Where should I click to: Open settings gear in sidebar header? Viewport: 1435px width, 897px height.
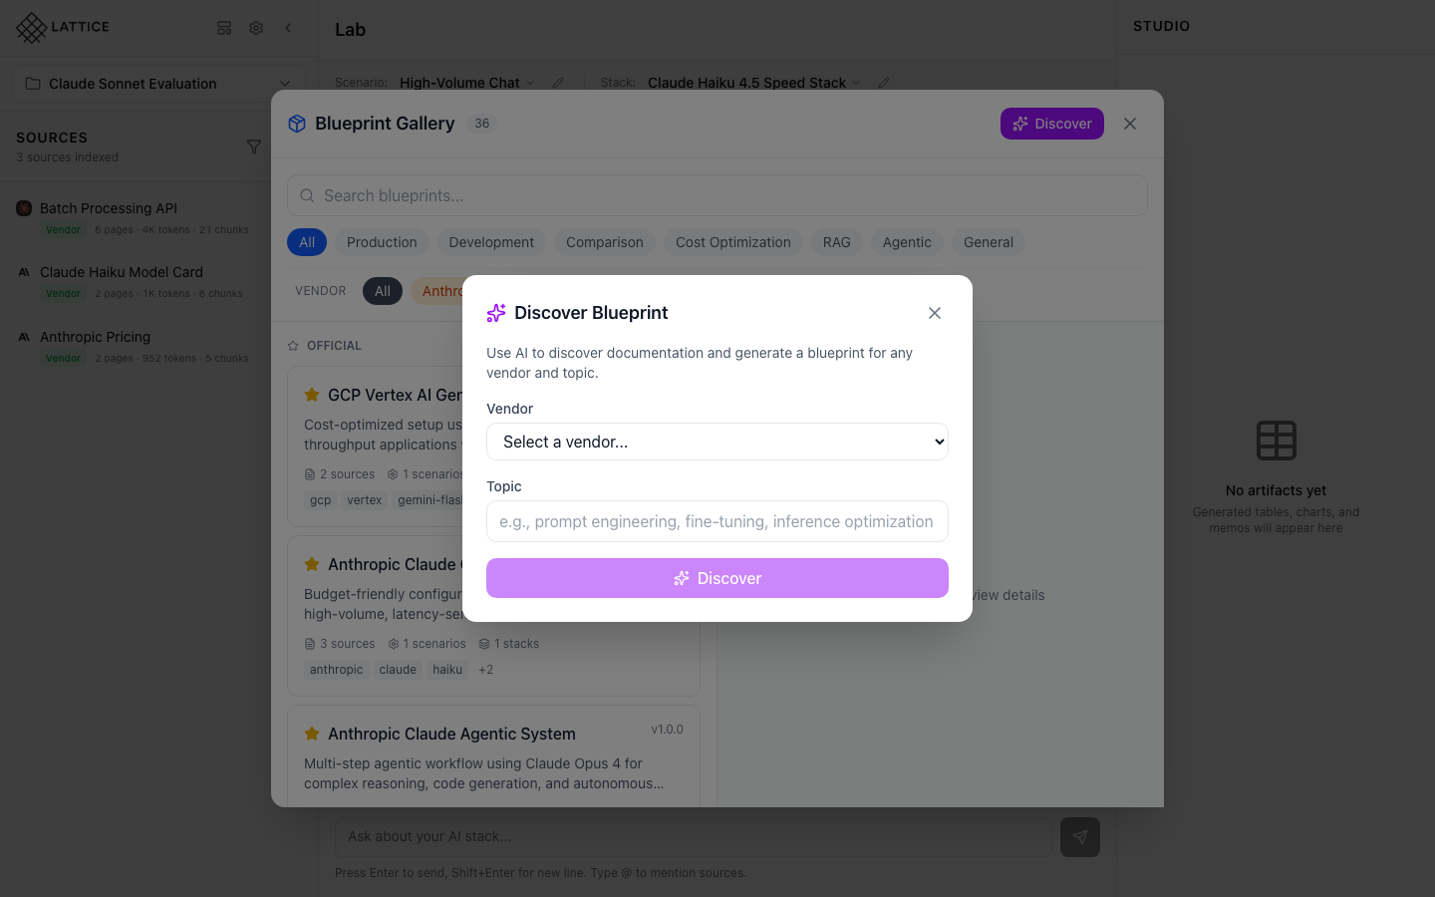pyautogui.click(x=256, y=28)
